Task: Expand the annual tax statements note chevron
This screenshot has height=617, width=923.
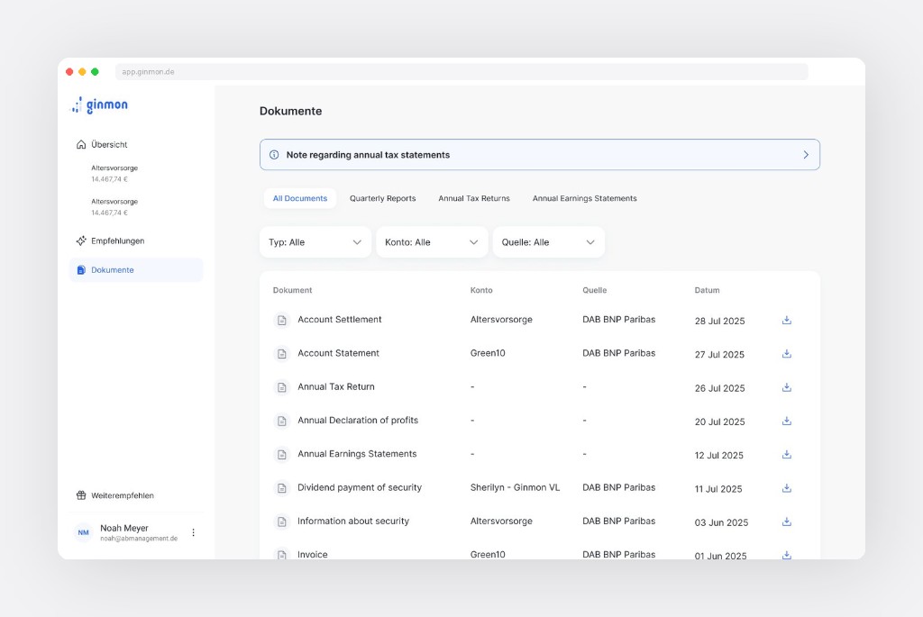Action: [x=805, y=155]
